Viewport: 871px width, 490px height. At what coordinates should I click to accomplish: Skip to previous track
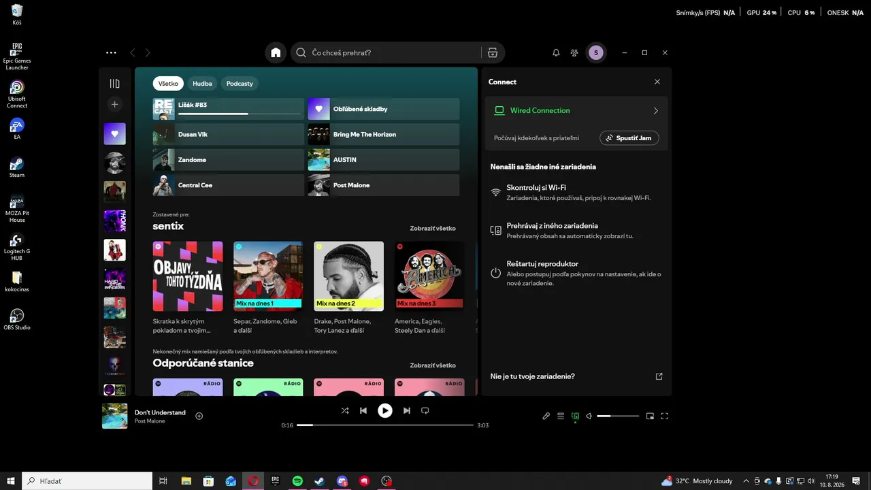[363, 410]
